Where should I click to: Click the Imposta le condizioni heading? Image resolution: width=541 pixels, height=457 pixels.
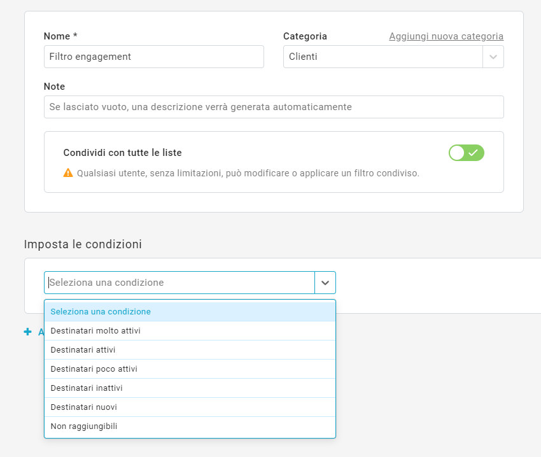[83, 244]
